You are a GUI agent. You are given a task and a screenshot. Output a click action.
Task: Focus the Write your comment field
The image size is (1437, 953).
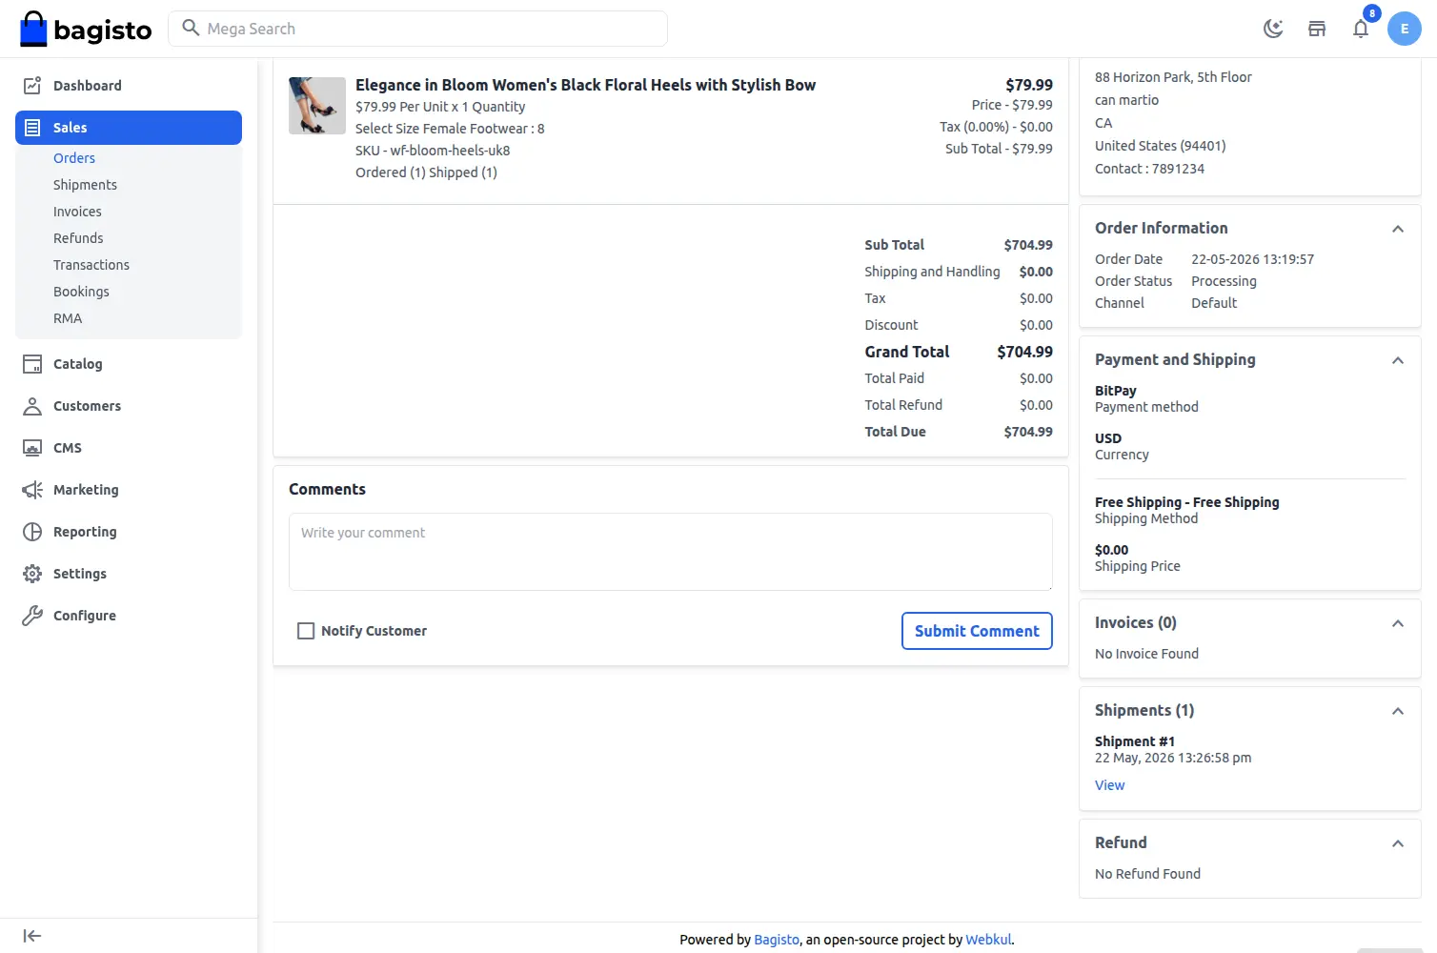[x=671, y=552]
